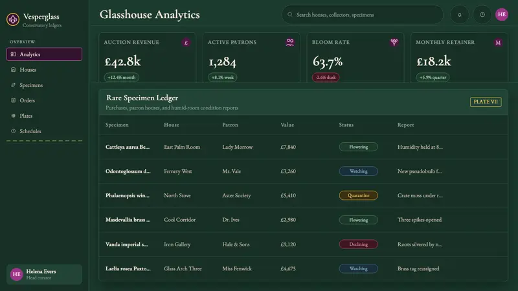The width and height of the screenshot is (518, 291).
Task: Click the 63.7% bloom rate figure
Action: [328, 61]
